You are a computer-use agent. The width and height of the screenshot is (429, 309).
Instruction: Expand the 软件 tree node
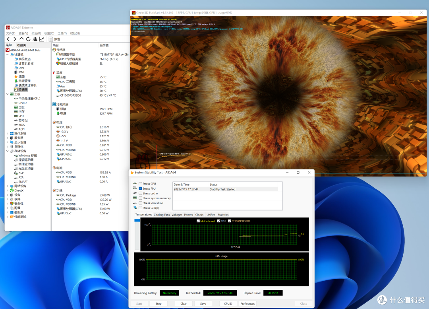[x=8, y=199]
